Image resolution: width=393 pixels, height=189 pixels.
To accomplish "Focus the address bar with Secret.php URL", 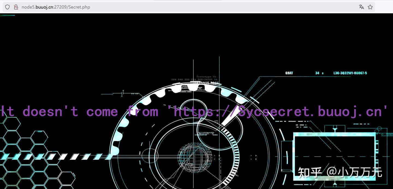I will pyautogui.click(x=188, y=7).
